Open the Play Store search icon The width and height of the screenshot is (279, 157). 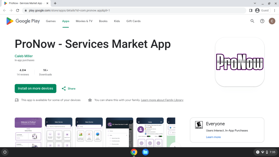tap(252, 21)
